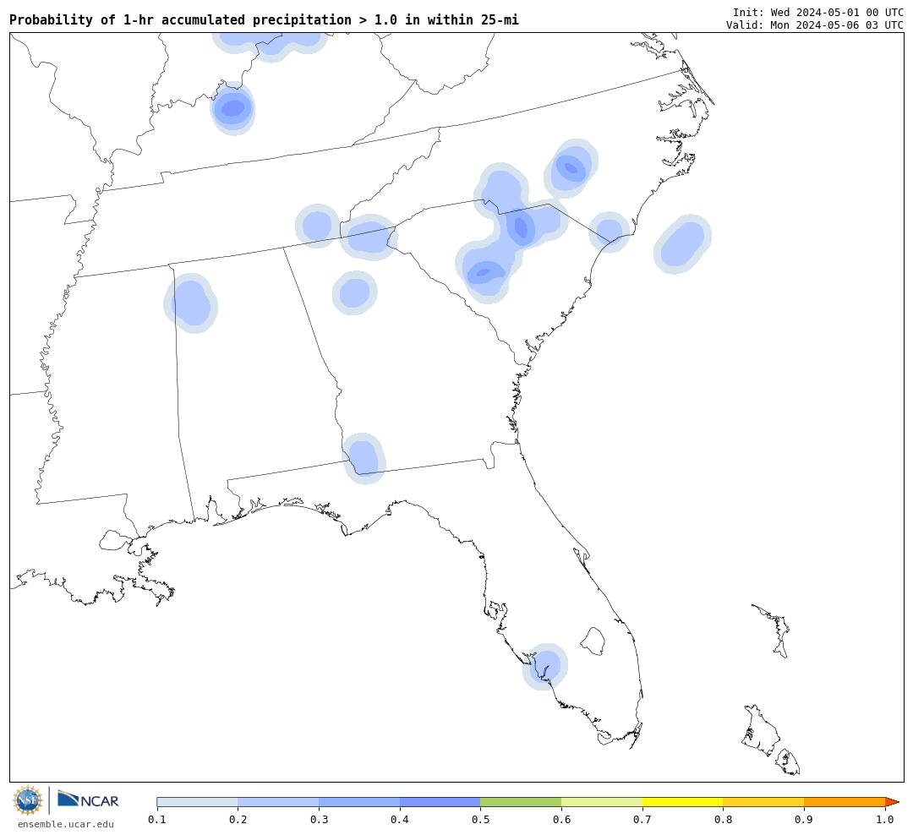Click the 0.7 colorbar tick label
This screenshot has width=913, height=835.
tap(642, 819)
